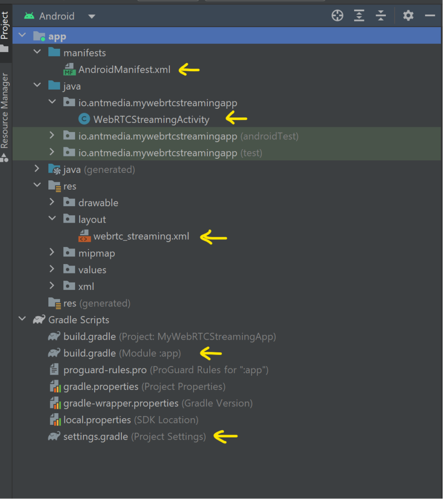
Task: Click the xml folder icon
Action: pos(69,286)
